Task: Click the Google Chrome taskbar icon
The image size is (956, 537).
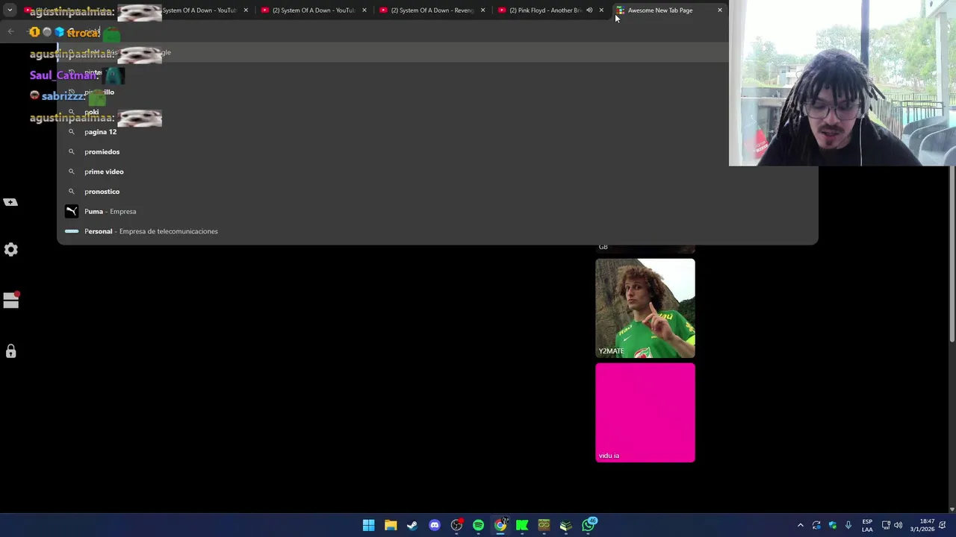Action: 500,525
